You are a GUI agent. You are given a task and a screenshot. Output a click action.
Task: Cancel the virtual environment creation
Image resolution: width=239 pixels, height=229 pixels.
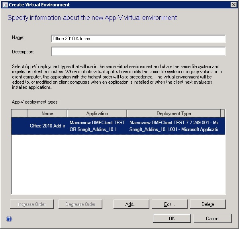pyautogui.click(x=212, y=218)
